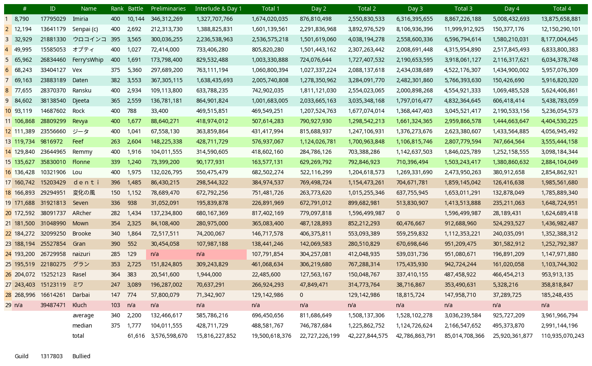Image resolution: width=592 pixels, height=366 pixels.
Task: Select the median Day 4 value "495,373,870"
Action: pyautogui.click(x=509, y=326)
